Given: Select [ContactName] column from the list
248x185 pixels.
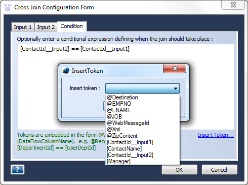Looking at the screenshot, I should 142,149.
